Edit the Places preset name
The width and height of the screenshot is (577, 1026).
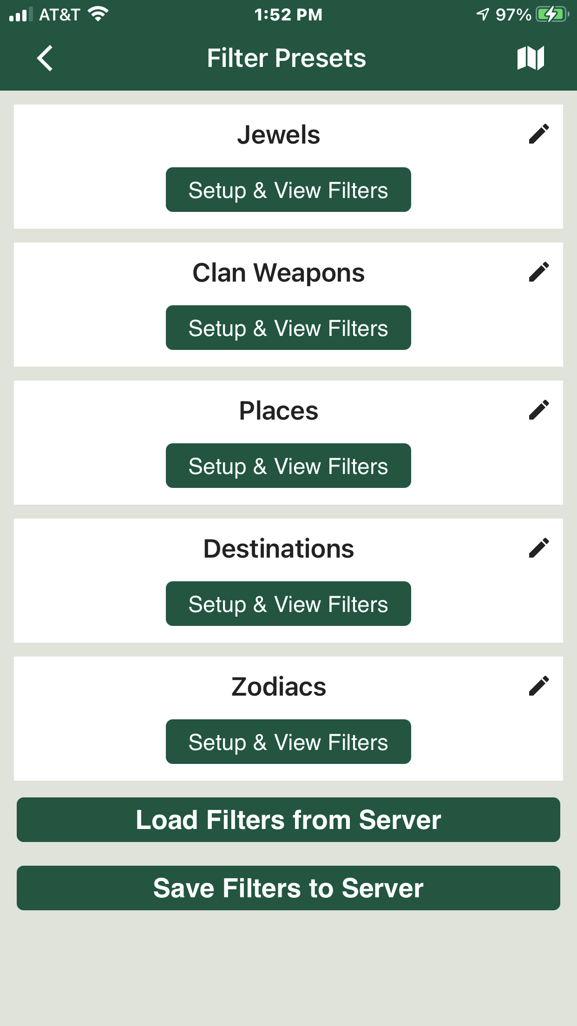[x=539, y=410]
